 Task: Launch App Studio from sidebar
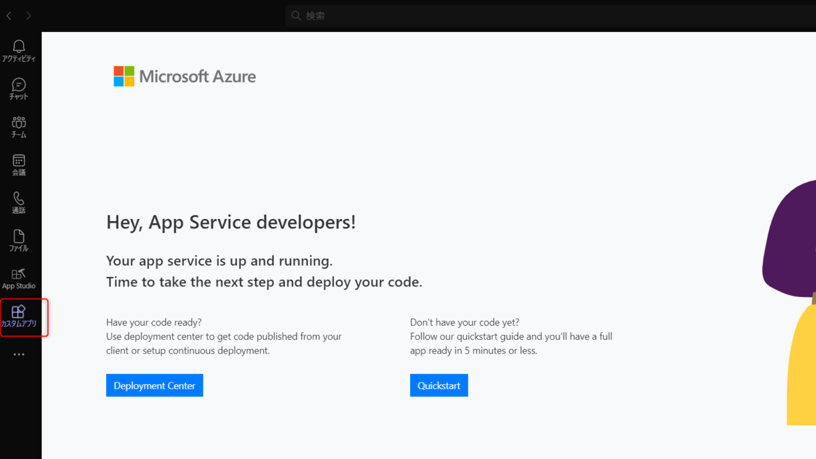coord(19,278)
